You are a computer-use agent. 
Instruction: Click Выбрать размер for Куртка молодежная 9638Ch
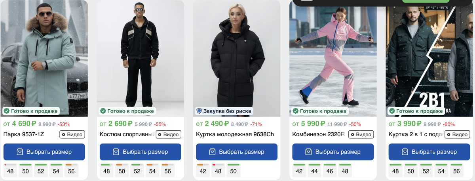coord(237,152)
